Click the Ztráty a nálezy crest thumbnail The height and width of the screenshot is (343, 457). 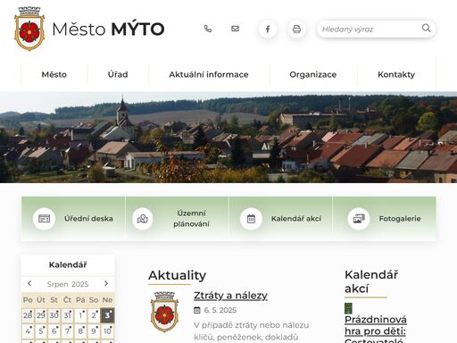pyautogui.click(x=164, y=312)
